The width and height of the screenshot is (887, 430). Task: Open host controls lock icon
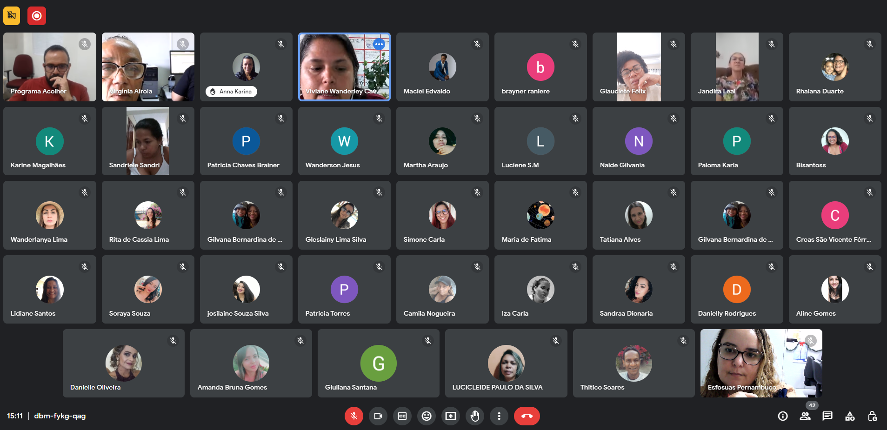pos(872,416)
